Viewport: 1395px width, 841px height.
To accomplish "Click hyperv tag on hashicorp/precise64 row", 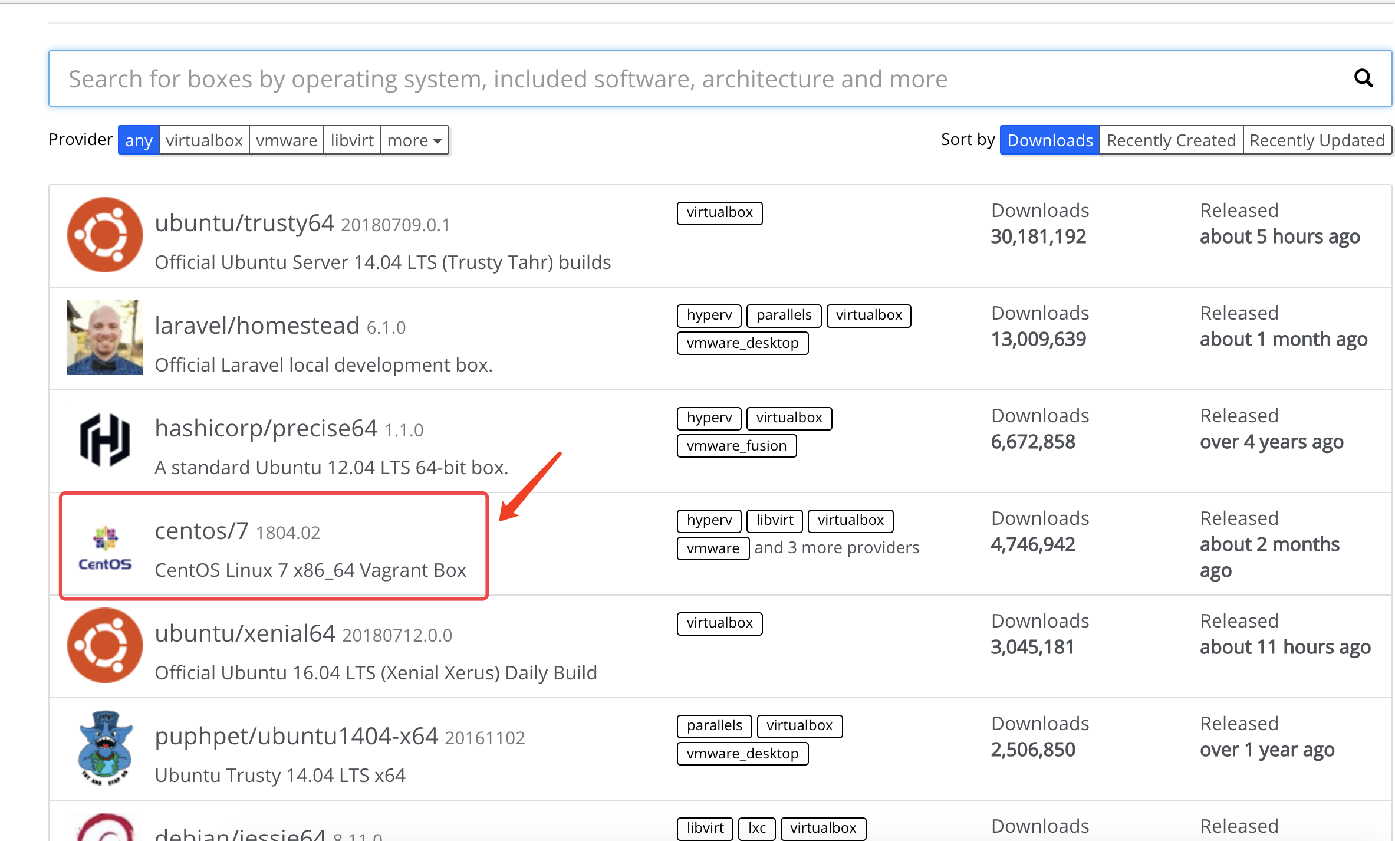I will [x=709, y=418].
